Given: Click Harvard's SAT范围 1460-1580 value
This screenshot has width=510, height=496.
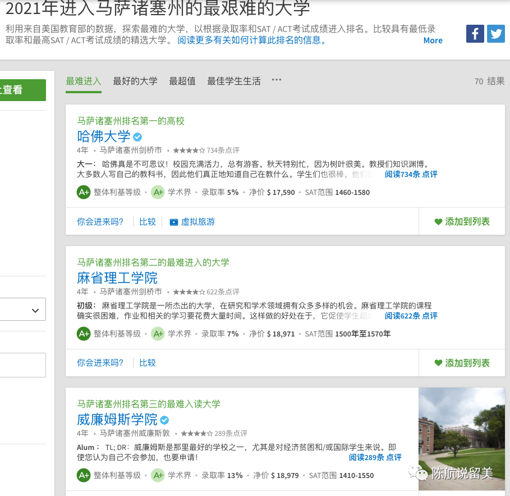Looking at the screenshot, I should pyautogui.click(x=337, y=193).
